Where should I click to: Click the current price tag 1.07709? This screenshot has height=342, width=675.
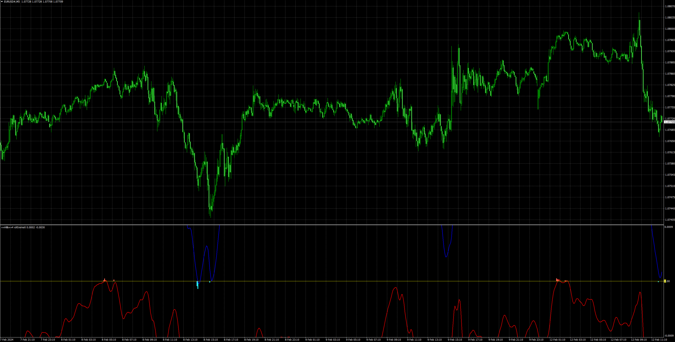pos(670,122)
